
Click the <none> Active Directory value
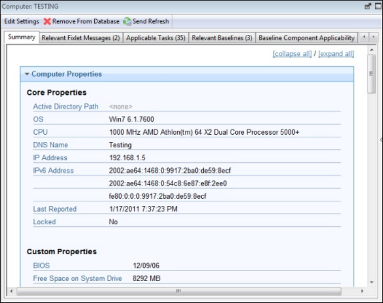point(121,107)
